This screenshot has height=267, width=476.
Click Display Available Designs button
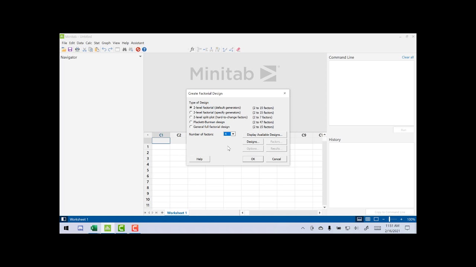(x=264, y=135)
